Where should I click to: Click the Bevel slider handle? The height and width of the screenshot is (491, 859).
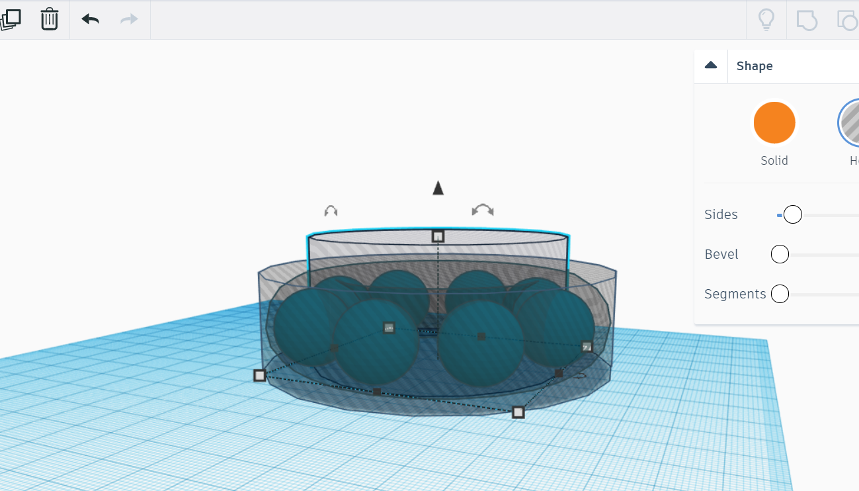pyautogui.click(x=780, y=253)
